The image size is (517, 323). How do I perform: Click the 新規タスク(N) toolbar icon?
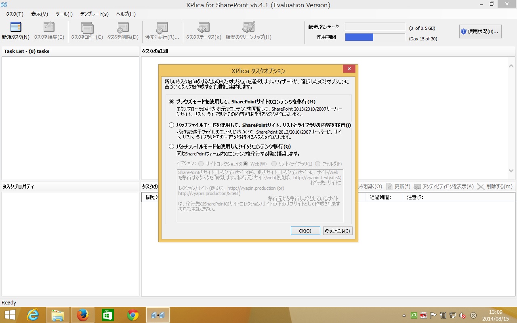(16, 27)
